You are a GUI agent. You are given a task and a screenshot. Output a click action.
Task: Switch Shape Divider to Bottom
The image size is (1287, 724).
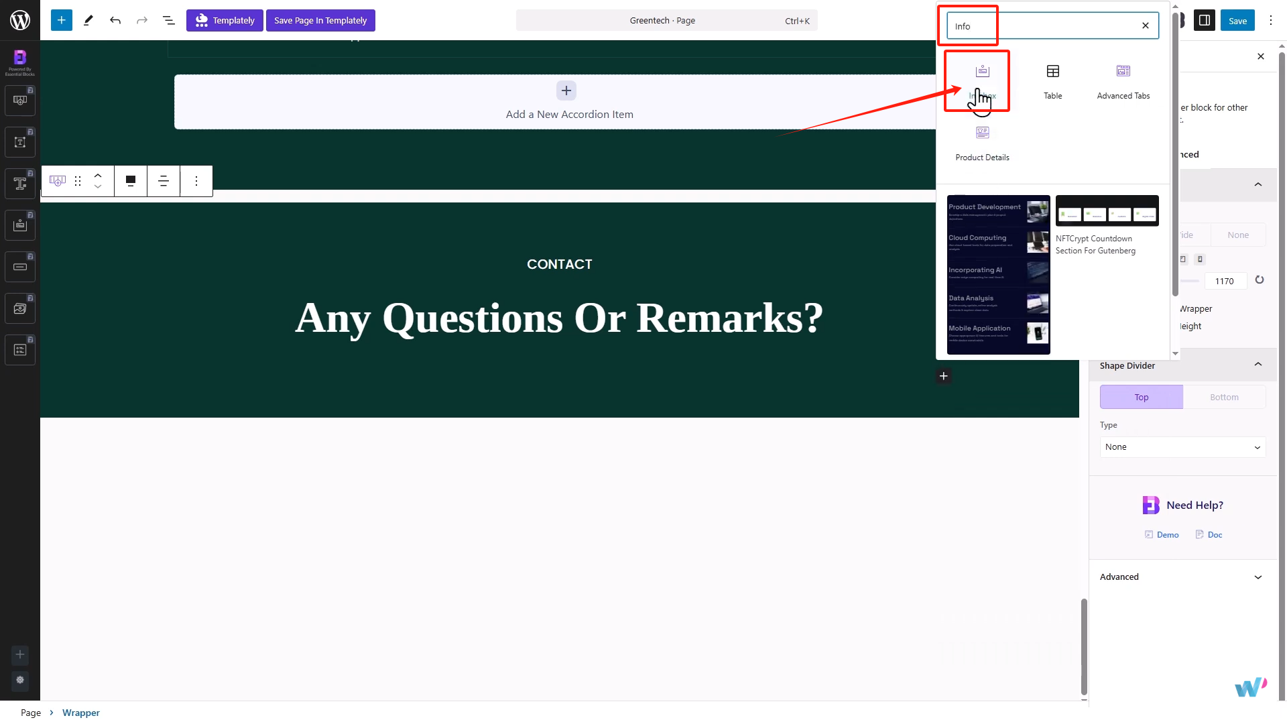1224,397
